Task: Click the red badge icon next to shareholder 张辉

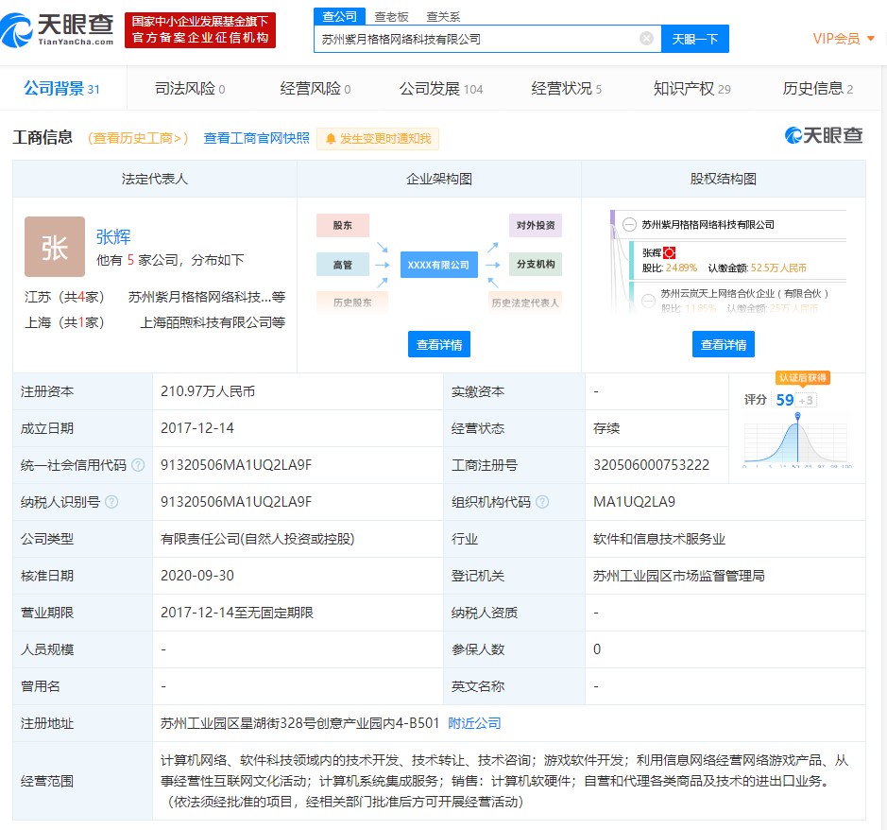Action: [670, 252]
